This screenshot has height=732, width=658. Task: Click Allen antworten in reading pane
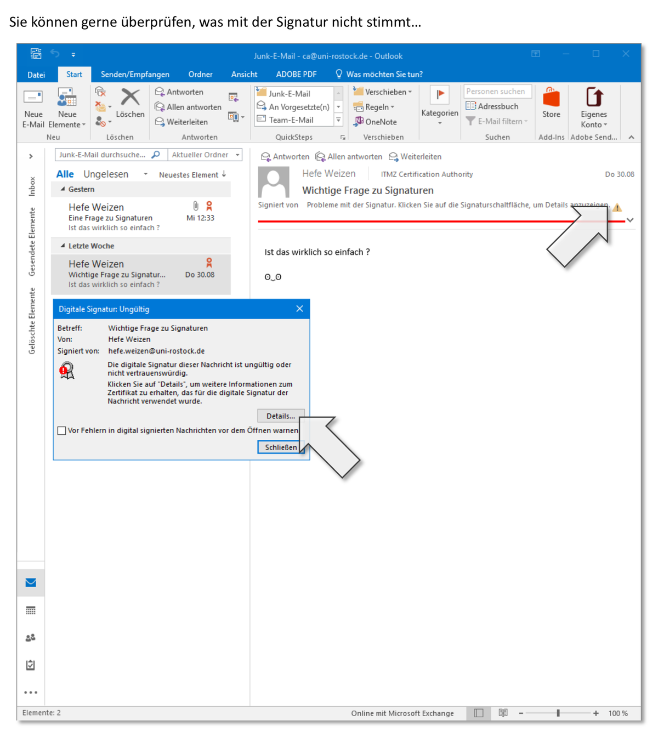tap(349, 157)
